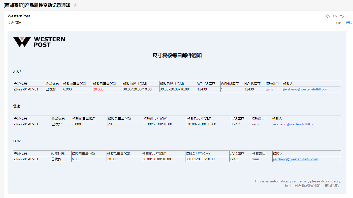This screenshot has height=198, width=353.
Task: Open jie.zheng email link in FOA table
Action: pos(295,159)
